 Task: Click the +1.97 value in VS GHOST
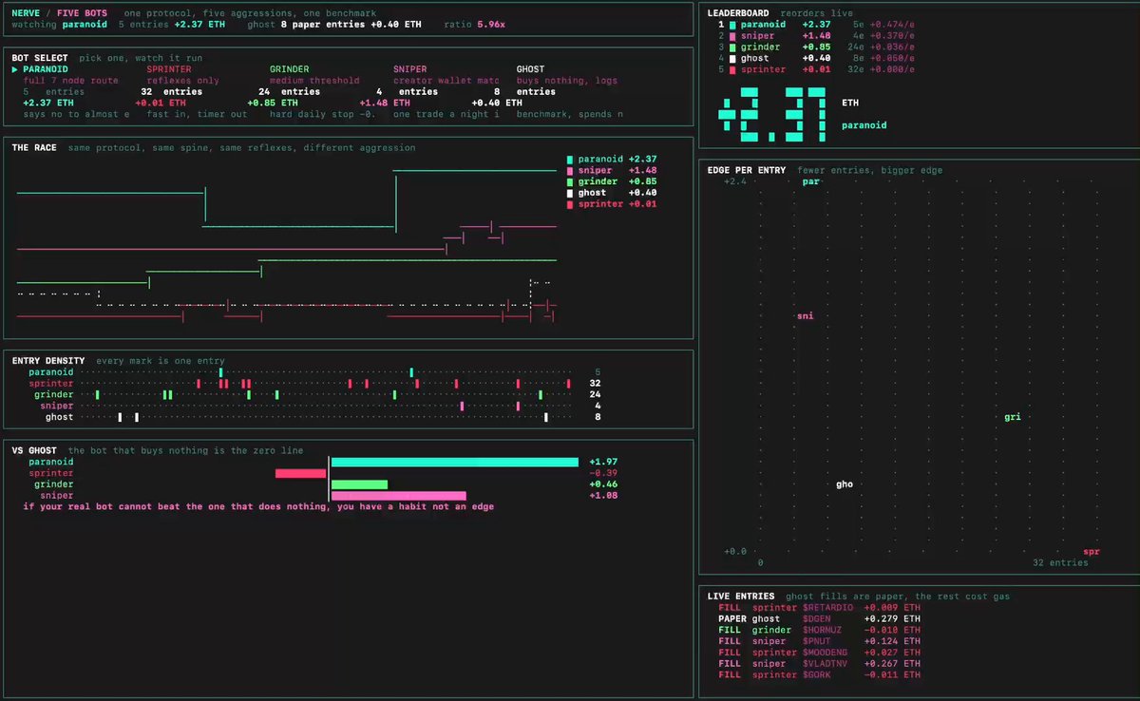tap(603, 463)
